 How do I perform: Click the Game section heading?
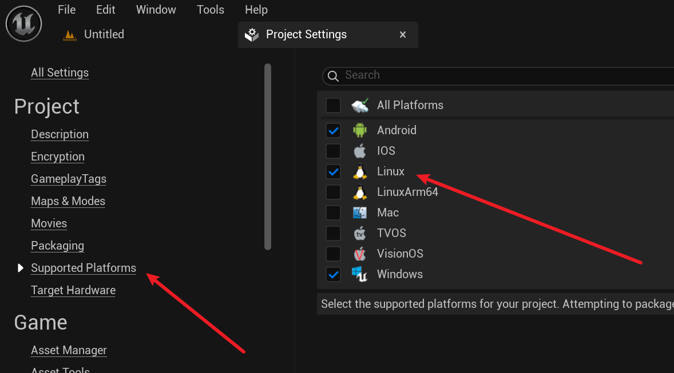point(41,322)
